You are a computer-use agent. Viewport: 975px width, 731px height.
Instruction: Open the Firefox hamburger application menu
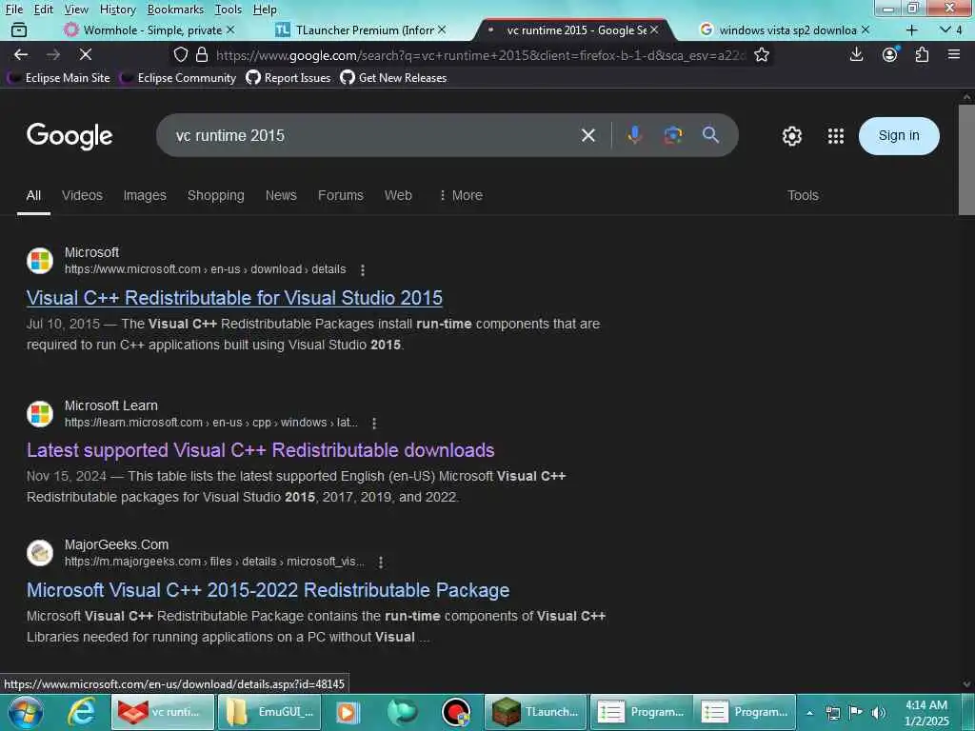click(x=954, y=54)
